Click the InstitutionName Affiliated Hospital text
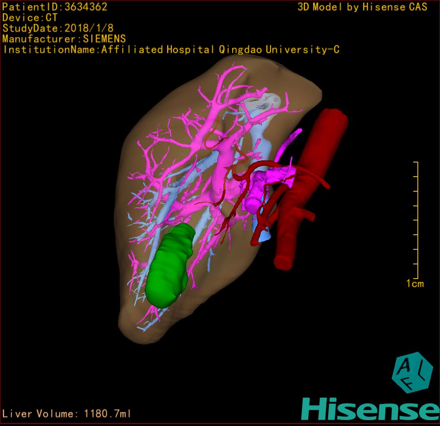 coord(171,50)
